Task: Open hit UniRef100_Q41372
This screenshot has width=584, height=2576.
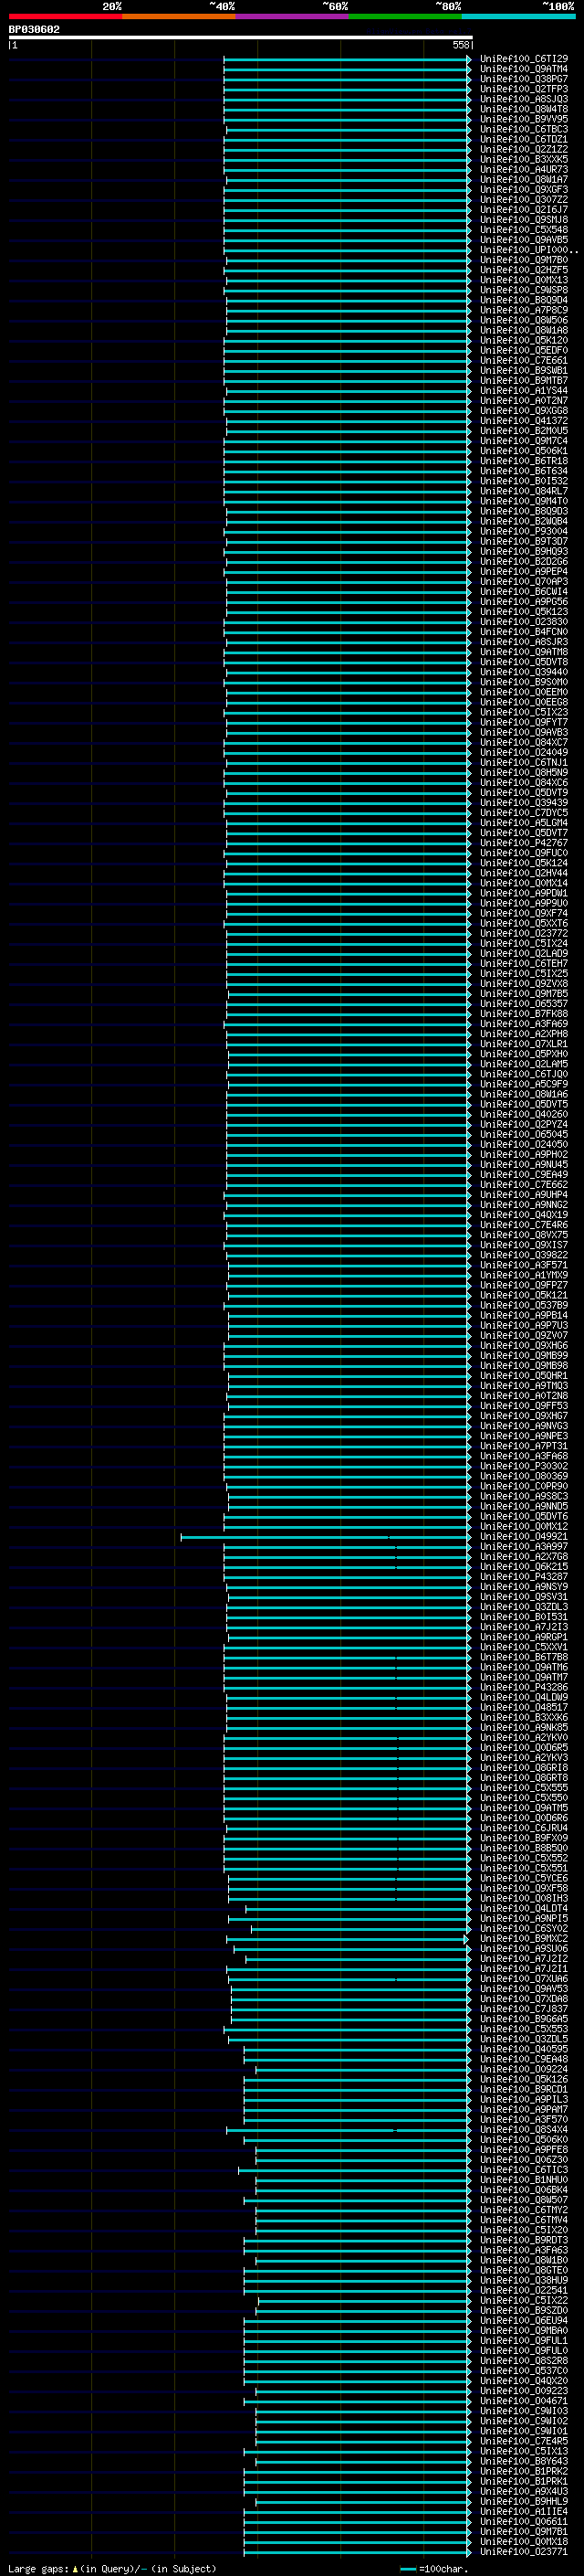Action: [x=524, y=421]
